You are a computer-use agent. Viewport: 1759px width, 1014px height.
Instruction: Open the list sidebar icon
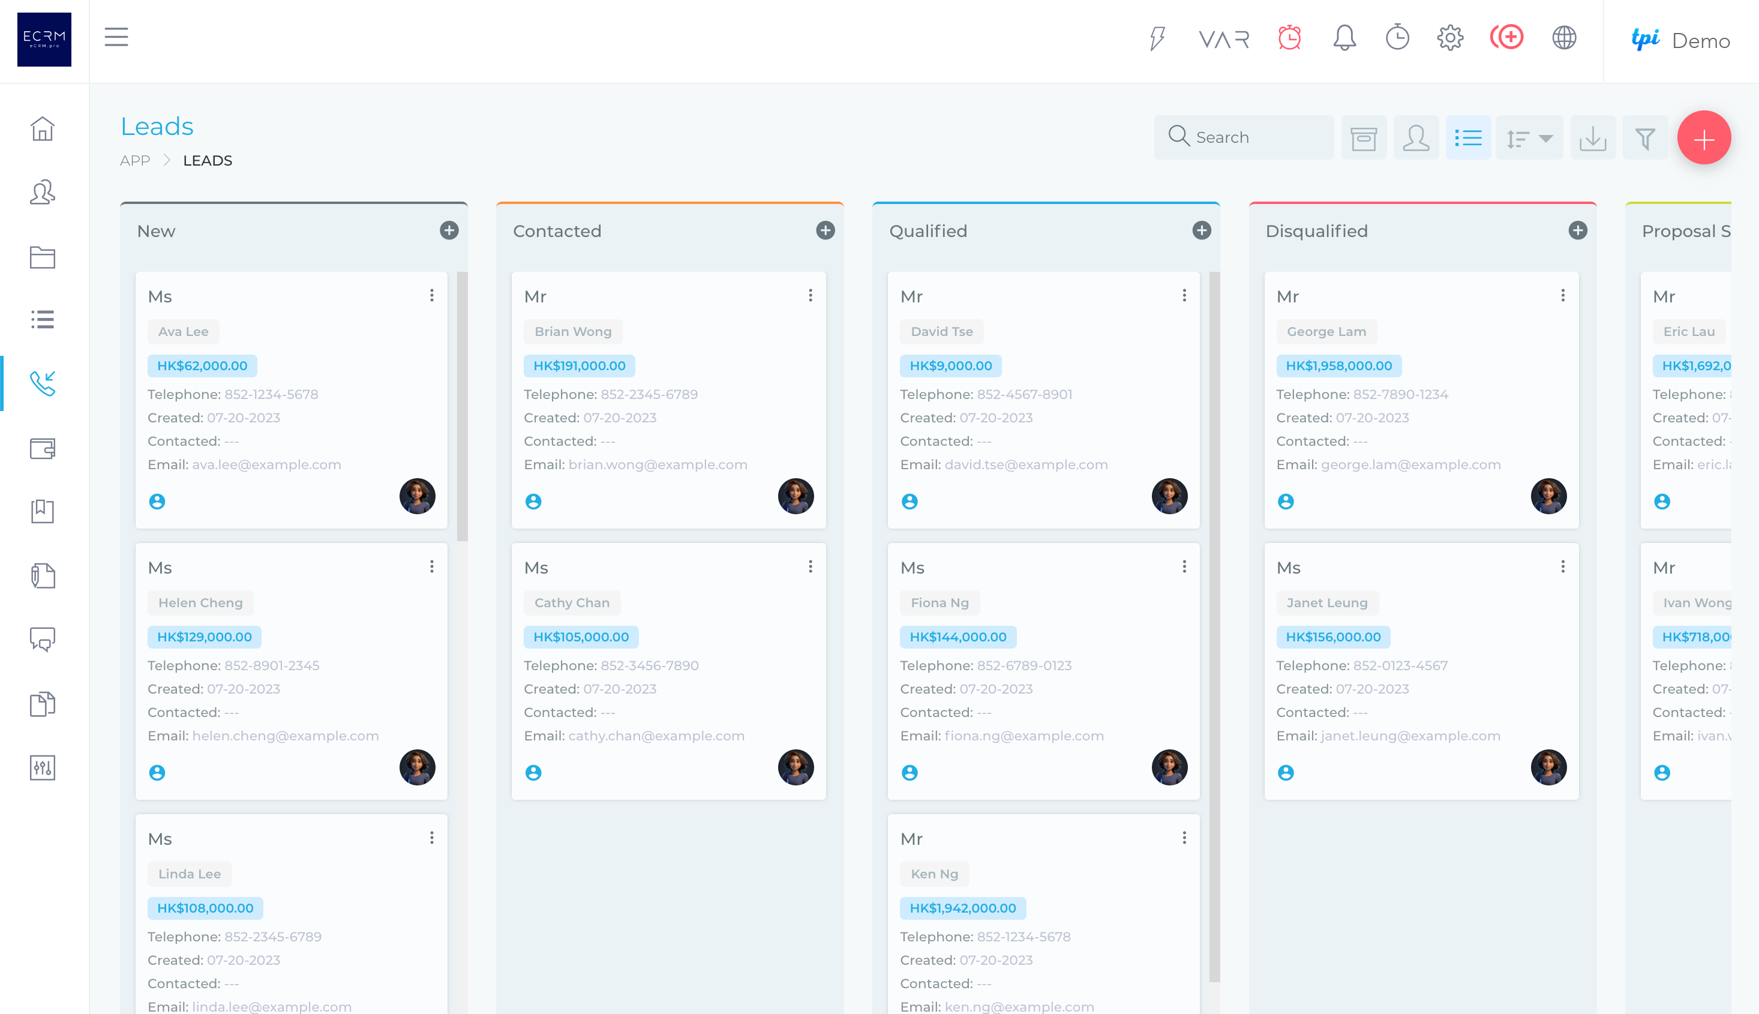point(43,320)
